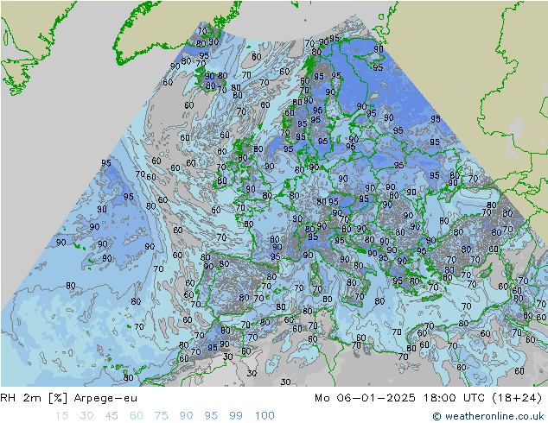Click the 'RH 2m [%] Arpege-eu' map title
The height and width of the screenshot is (423, 548).
(x=69, y=398)
